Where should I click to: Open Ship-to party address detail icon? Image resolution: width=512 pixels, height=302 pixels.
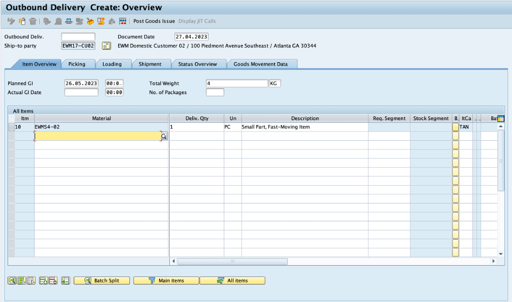point(106,45)
